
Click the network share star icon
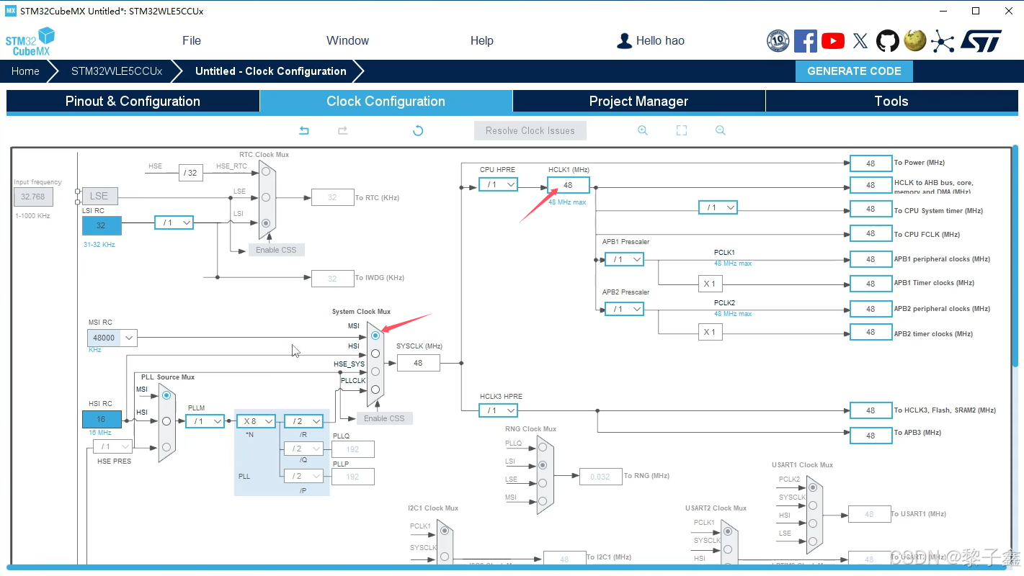point(943,41)
